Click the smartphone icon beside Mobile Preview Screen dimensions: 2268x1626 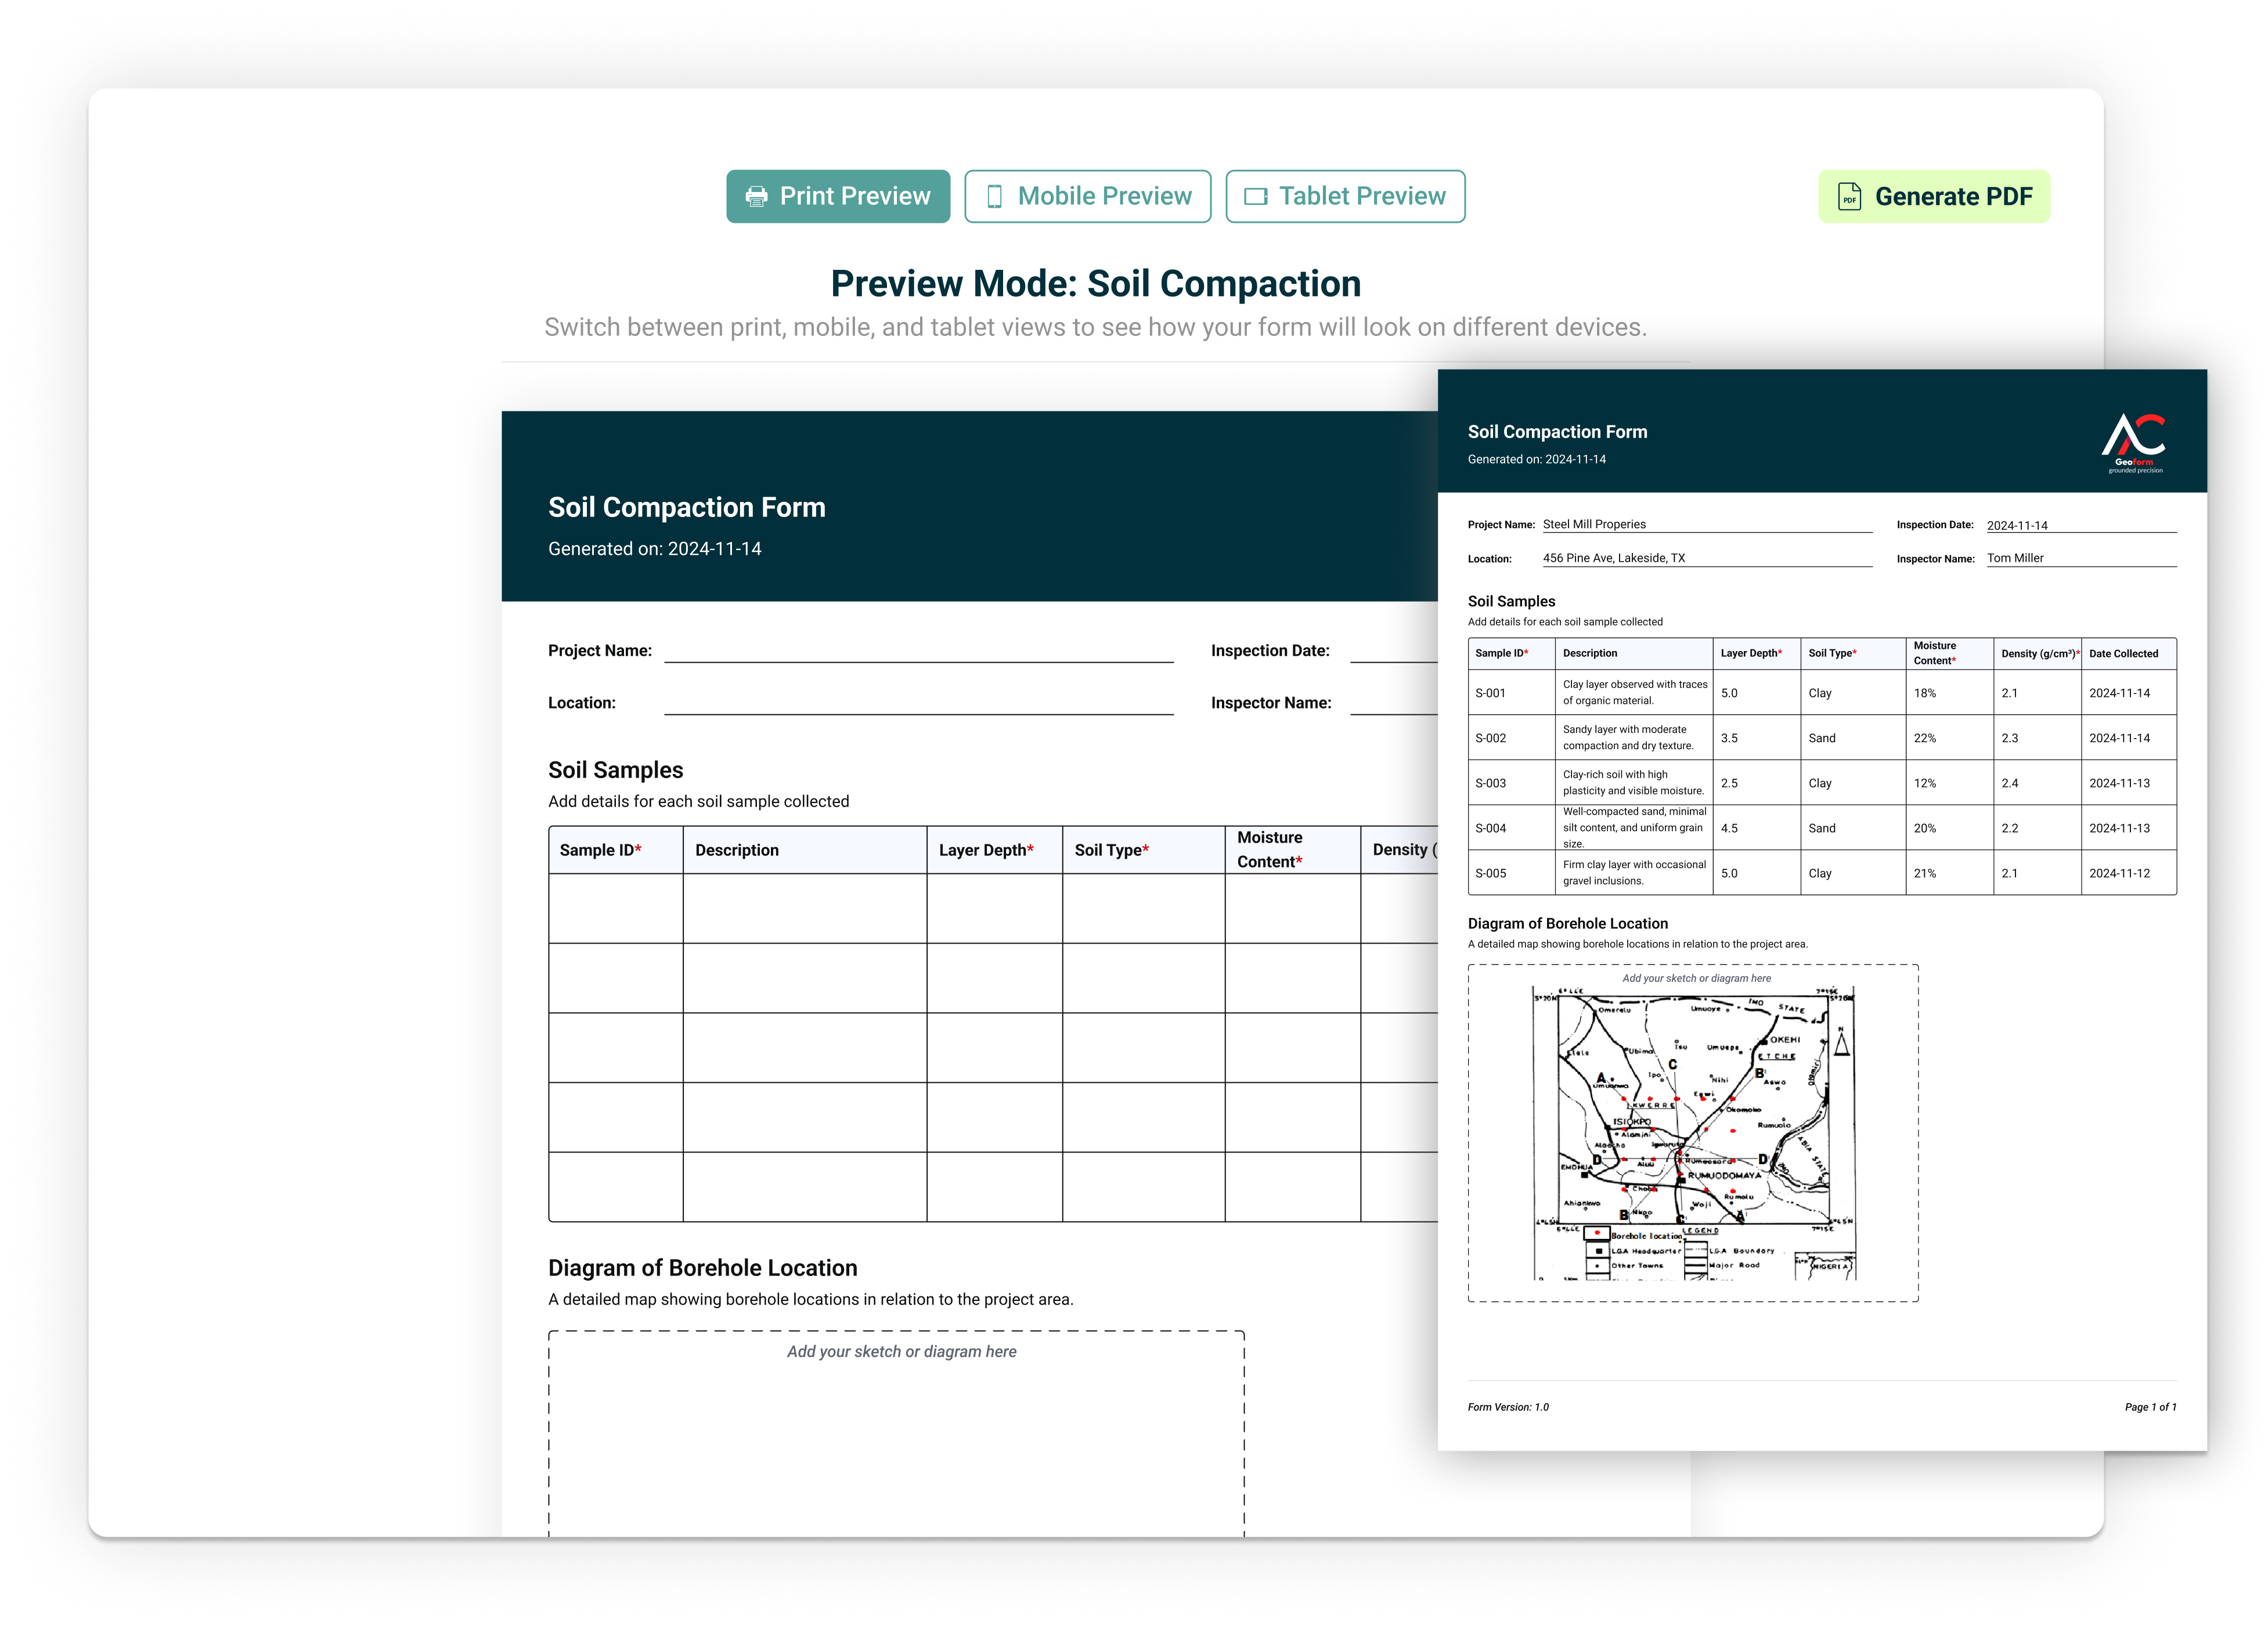point(995,196)
